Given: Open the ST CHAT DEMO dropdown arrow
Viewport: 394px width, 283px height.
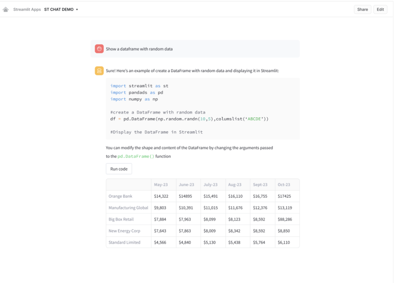Looking at the screenshot, I should click(x=77, y=10).
